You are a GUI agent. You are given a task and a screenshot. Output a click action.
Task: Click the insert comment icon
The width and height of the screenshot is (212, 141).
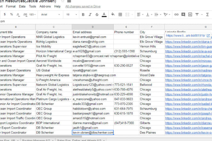coord(183,14)
